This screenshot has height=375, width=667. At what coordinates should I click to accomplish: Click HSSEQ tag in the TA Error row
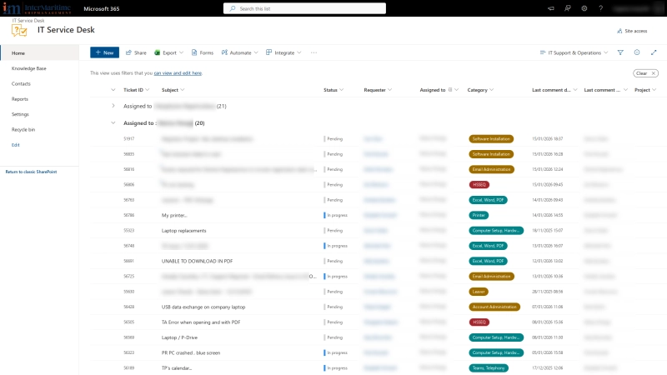coord(479,322)
